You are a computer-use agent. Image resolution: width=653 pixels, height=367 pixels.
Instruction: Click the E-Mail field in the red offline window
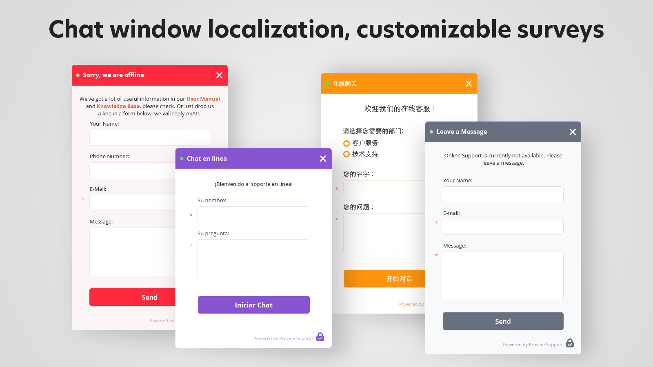click(x=133, y=203)
